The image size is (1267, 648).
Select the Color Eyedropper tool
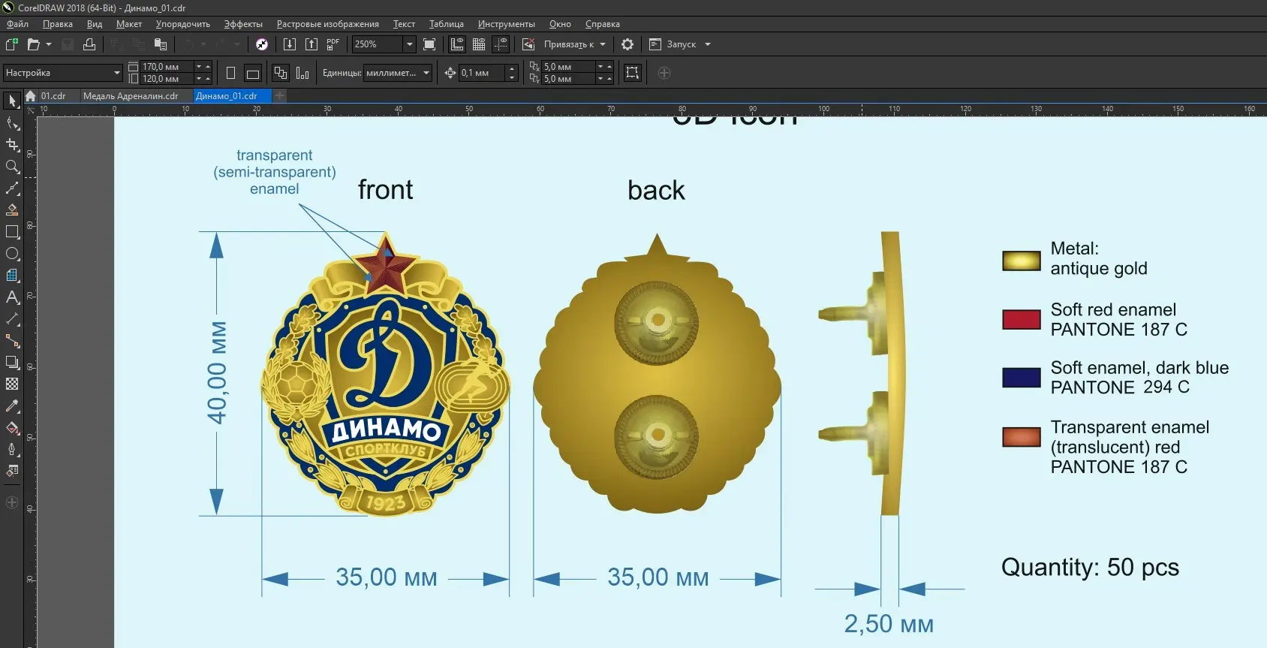pos(12,406)
